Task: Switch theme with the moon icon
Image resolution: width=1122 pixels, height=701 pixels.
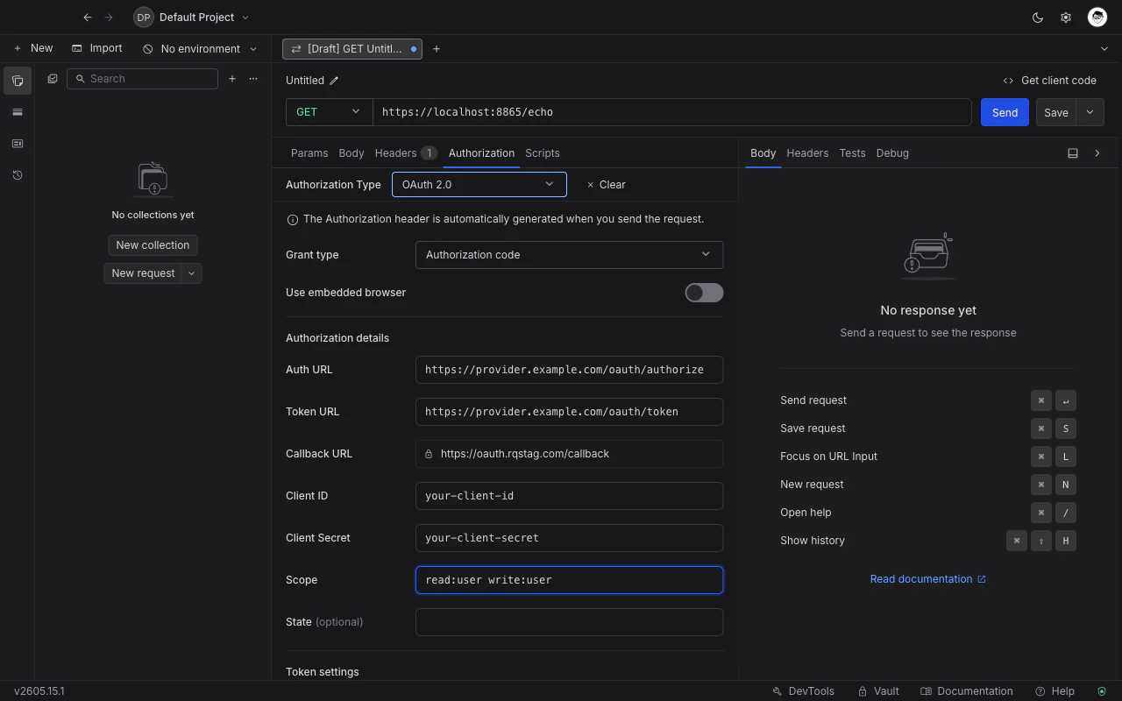Action: (1038, 18)
